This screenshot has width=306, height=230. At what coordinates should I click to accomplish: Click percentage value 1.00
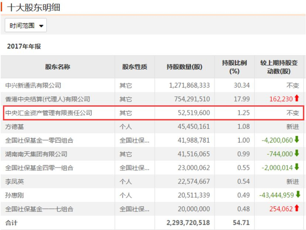[243, 140]
